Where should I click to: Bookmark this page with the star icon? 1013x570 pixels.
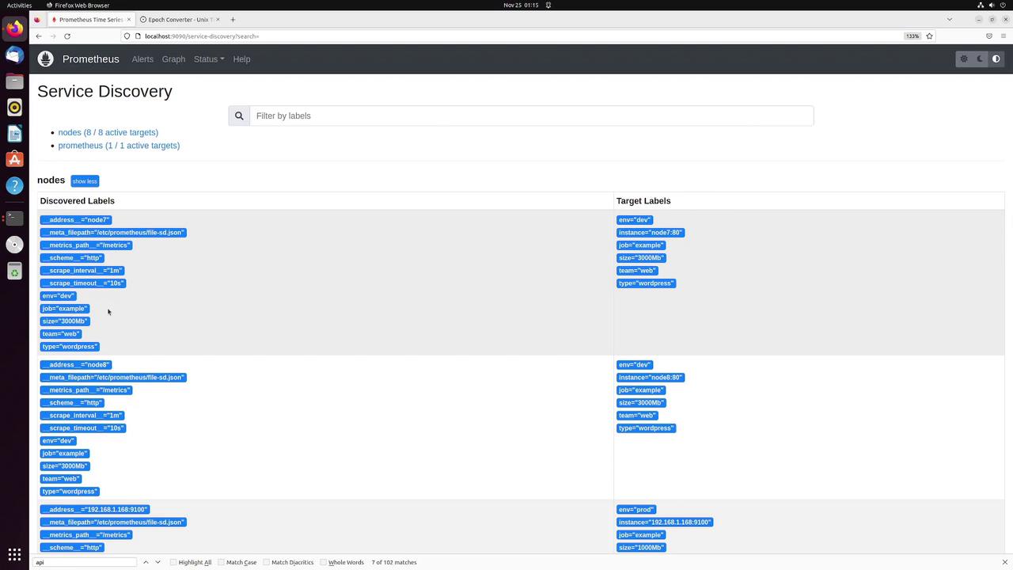[x=929, y=36]
